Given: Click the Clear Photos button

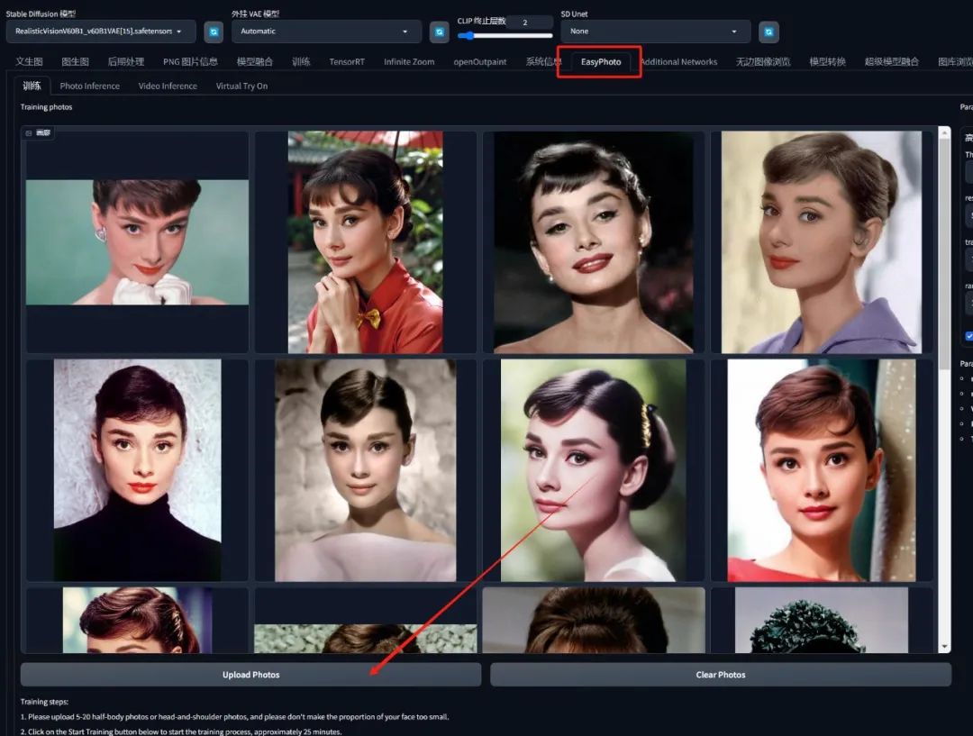Looking at the screenshot, I should coord(721,675).
